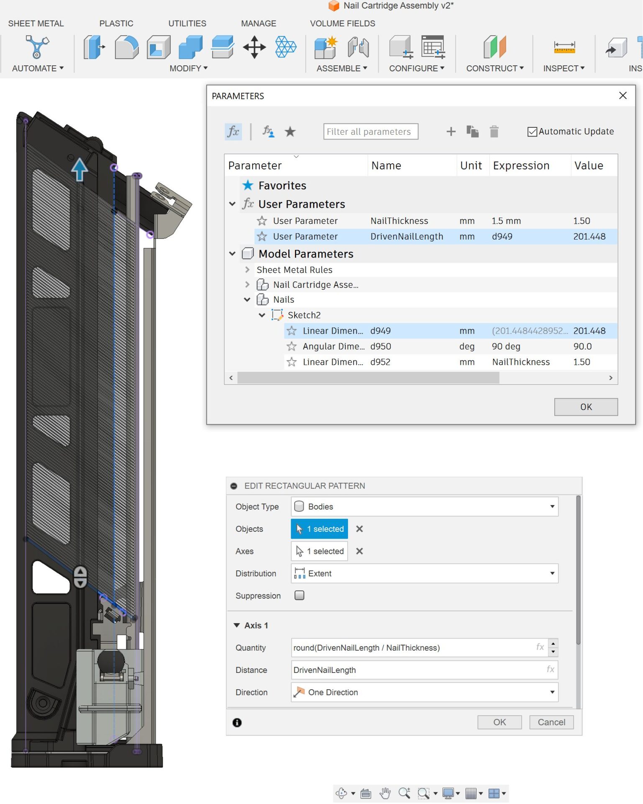
Task: Click the Insert Derive icon
Action: (x=616, y=46)
